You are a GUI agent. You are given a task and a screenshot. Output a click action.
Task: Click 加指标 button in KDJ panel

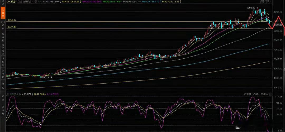[256, 94]
